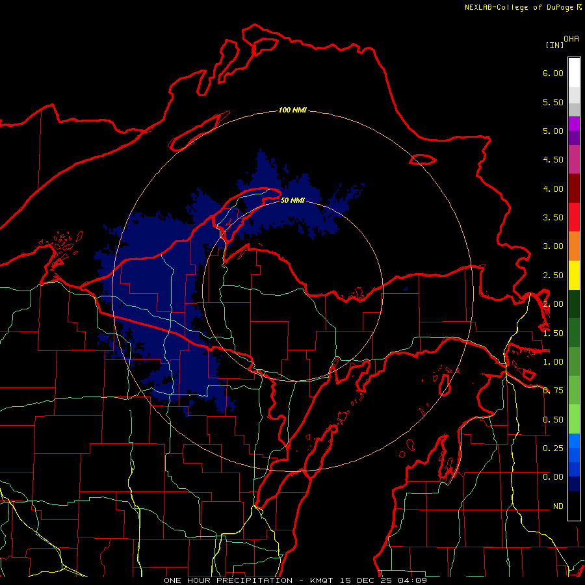585x585 pixels.
Task: Click the ND colorbar label
Action: point(558,506)
